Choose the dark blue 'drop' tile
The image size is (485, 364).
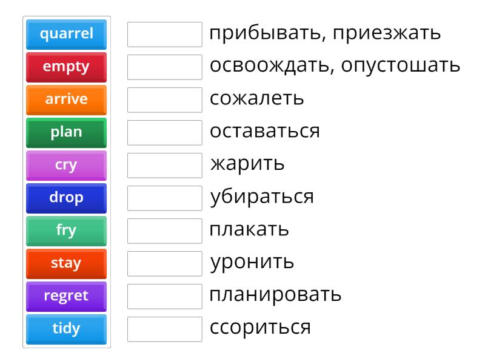click(67, 198)
